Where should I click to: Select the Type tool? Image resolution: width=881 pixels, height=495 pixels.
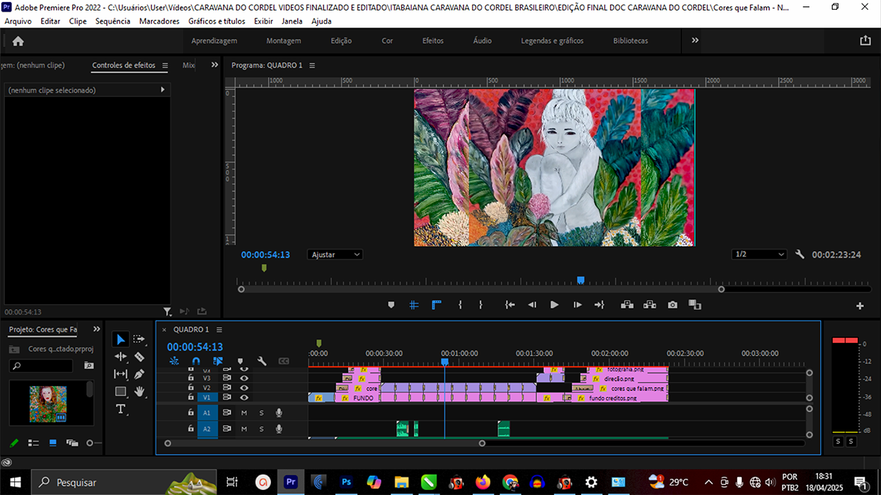point(121,409)
